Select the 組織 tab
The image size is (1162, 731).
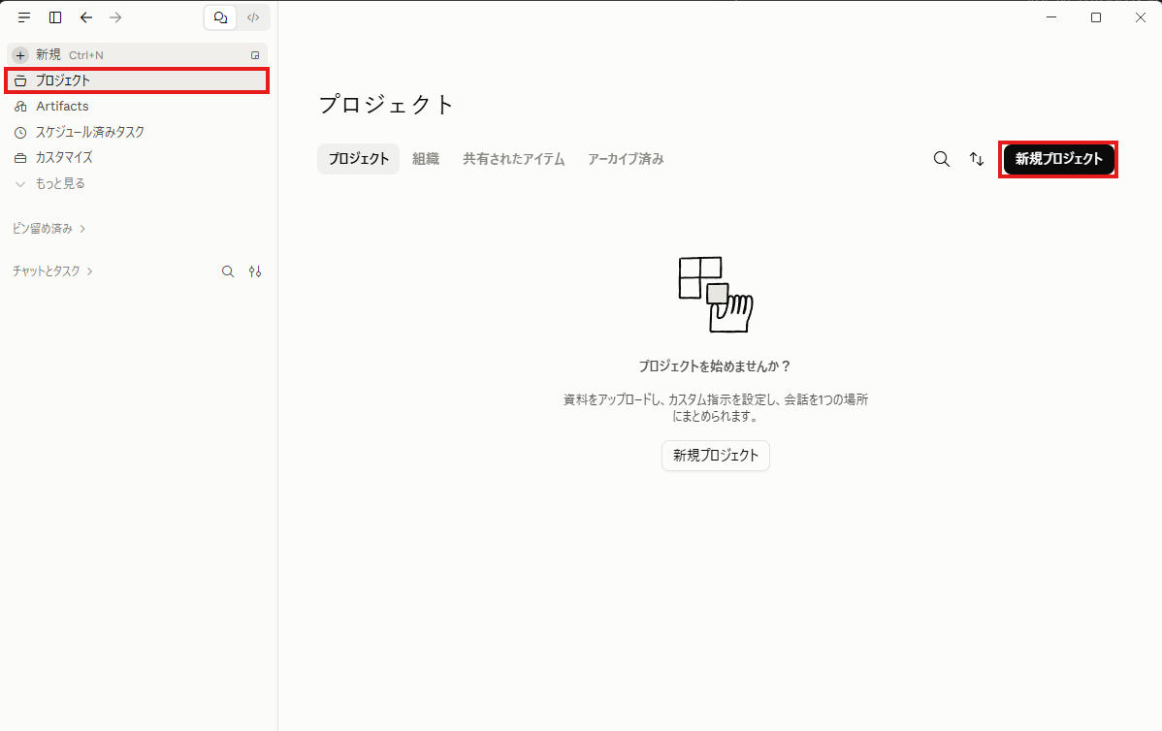point(426,159)
